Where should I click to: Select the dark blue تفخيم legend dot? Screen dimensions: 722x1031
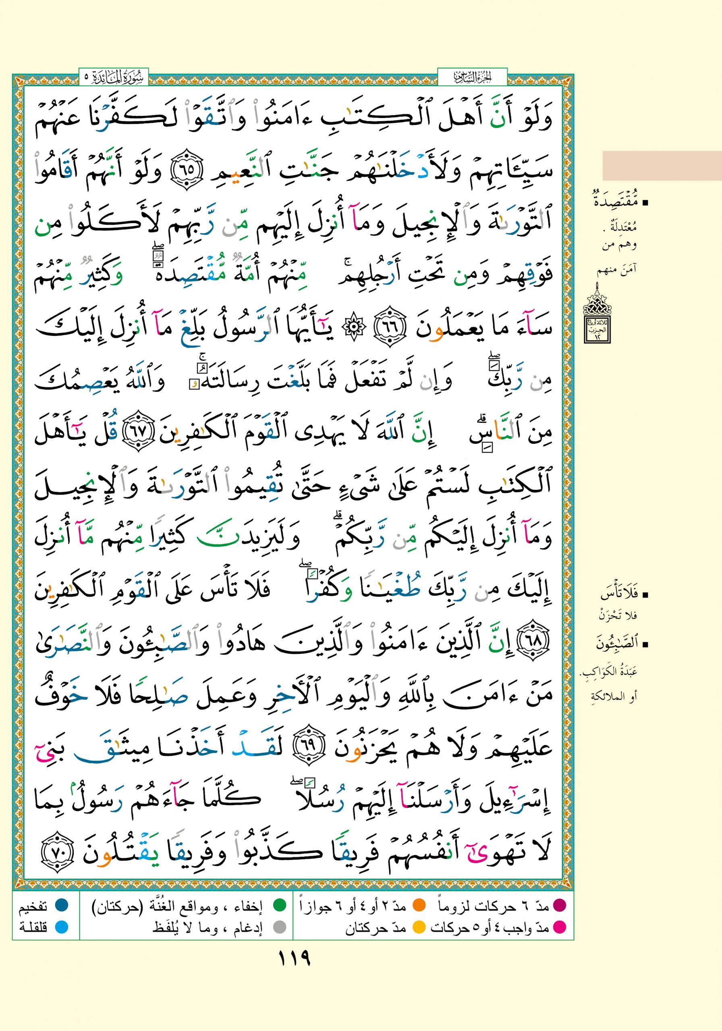click(x=61, y=906)
